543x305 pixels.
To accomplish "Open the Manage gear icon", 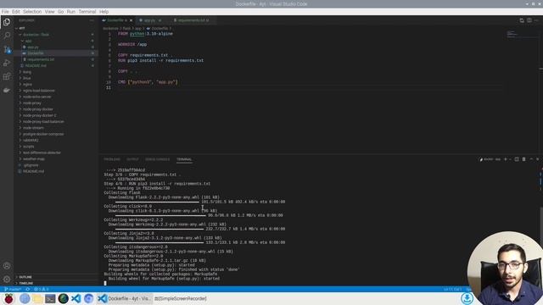I will coord(7,279).
